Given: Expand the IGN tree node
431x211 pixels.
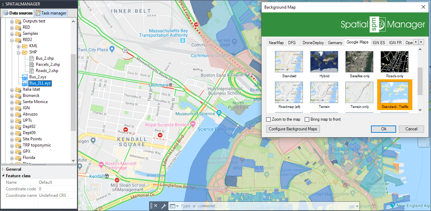Looking at the screenshot, I should (x=12, y=108).
